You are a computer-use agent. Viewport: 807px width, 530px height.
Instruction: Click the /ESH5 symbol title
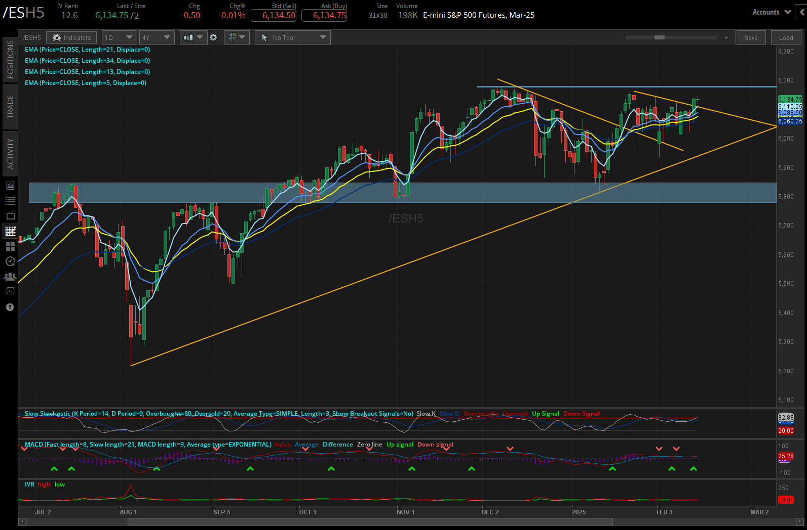point(24,13)
